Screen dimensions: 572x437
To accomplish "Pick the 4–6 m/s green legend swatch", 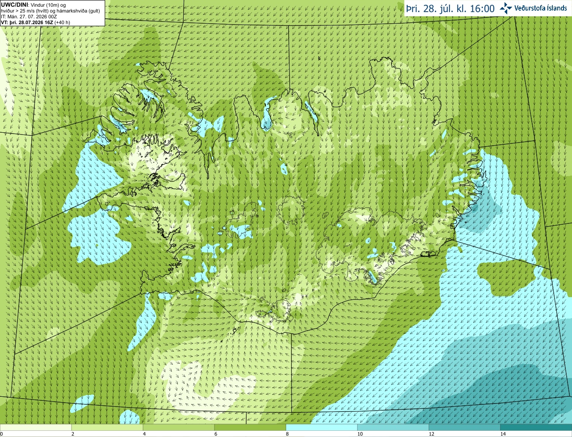I will click(179, 427).
